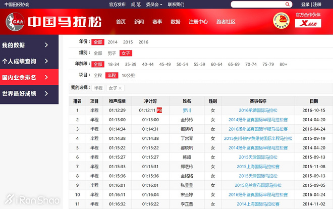
Task: Select 半程 event filter
Action: [x=112, y=75]
